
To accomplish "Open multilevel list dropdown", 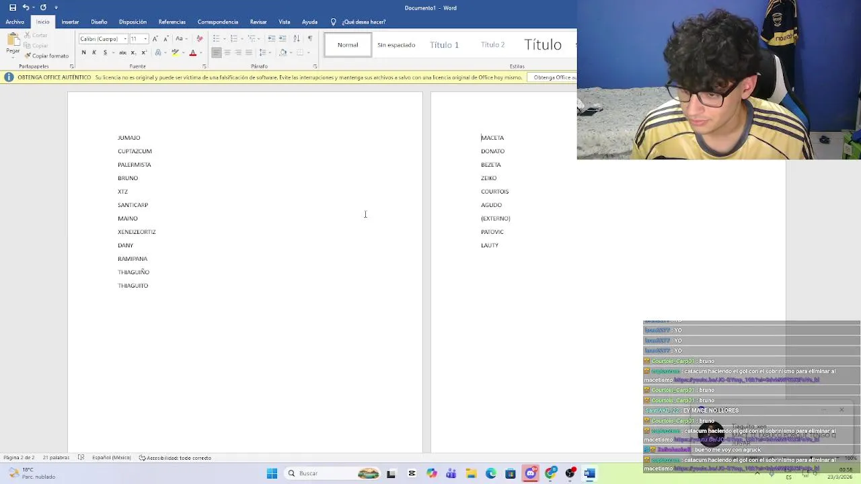I will point(258,38).
